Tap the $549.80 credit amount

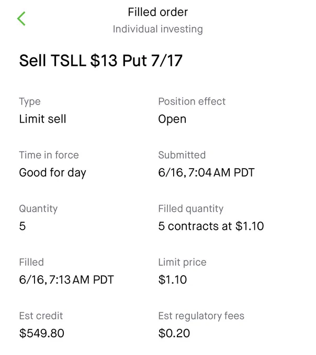42,333
